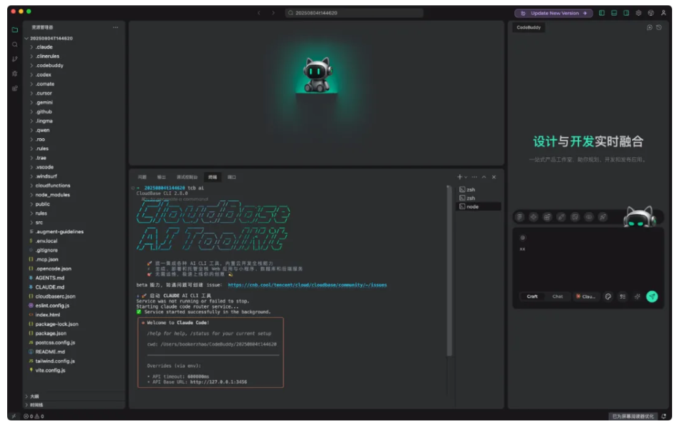Screen dimensions: 676x427
Task: Switch to the 调试控制台 debug console tab
Action: click(x=187, y=177)
